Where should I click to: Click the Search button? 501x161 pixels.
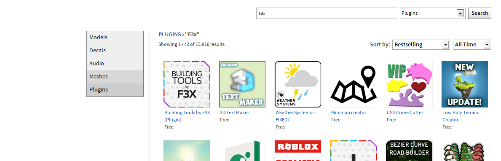pyautogui.click(x=480, y=13)
